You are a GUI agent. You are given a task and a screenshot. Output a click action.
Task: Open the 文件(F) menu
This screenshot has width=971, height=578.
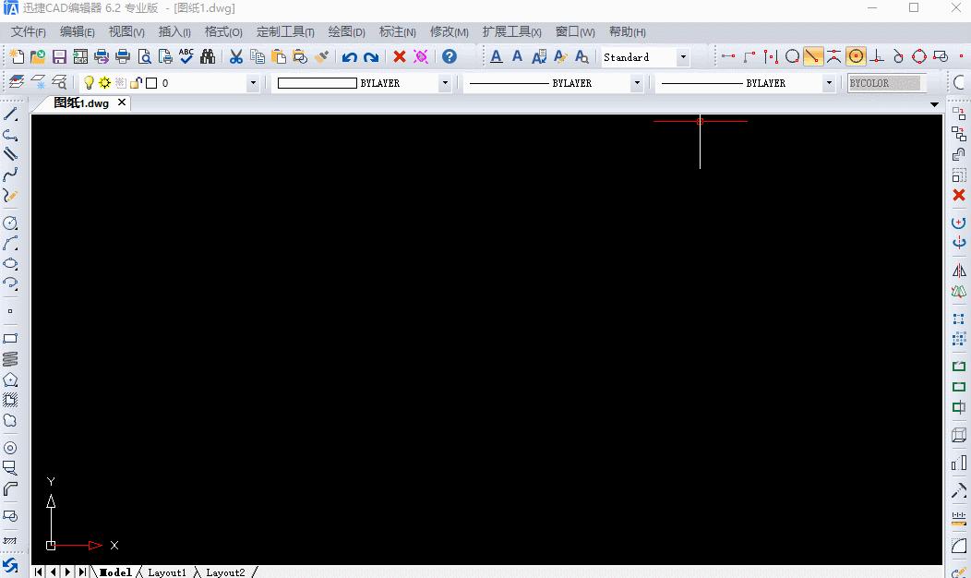[x=29, y=31]
